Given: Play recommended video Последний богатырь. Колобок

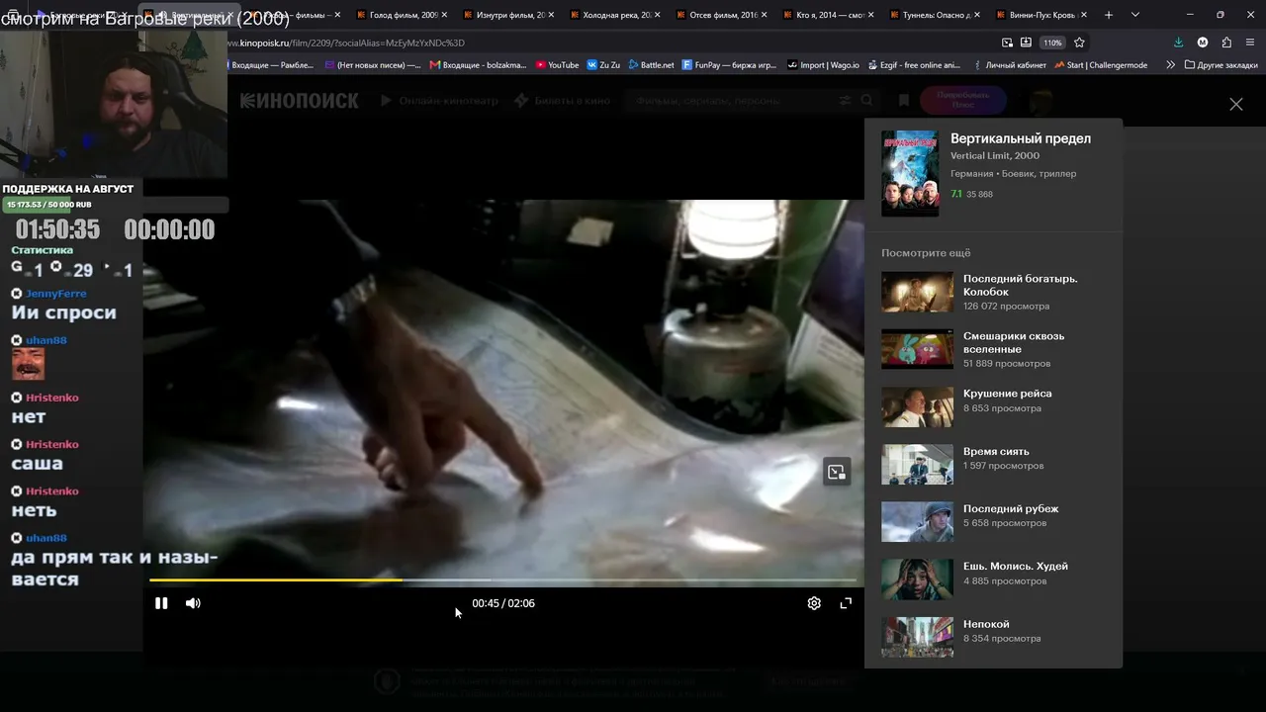Looking at the screenshot, I should 993,292.
